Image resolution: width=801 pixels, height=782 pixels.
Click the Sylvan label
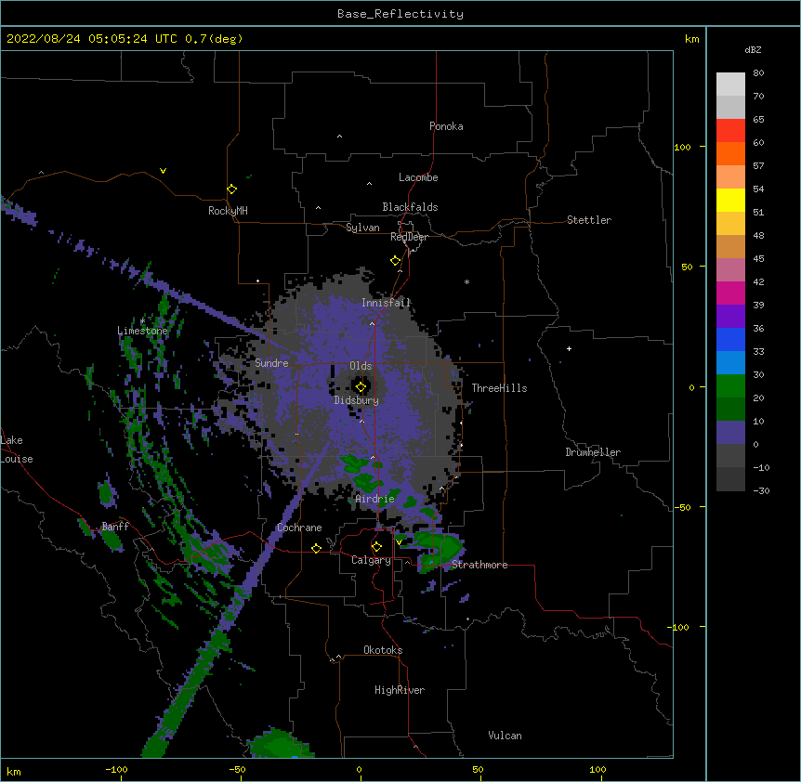(x=362, y=228)
